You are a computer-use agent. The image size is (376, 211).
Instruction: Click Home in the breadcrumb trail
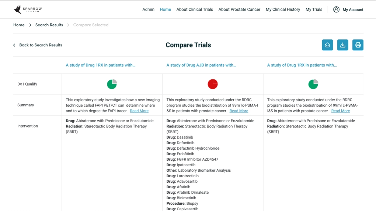pyautogui.click(x=19, y=25)
